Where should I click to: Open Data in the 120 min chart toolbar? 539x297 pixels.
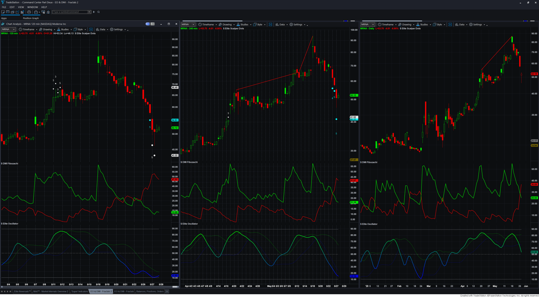point(101,30)
